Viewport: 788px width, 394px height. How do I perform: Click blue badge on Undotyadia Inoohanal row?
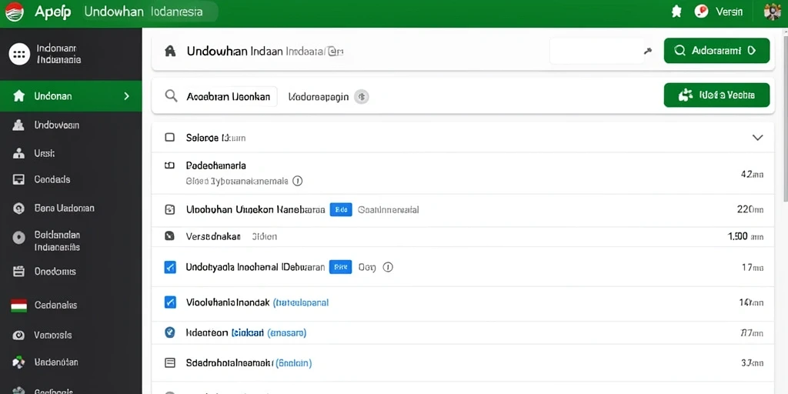[340, 267]
